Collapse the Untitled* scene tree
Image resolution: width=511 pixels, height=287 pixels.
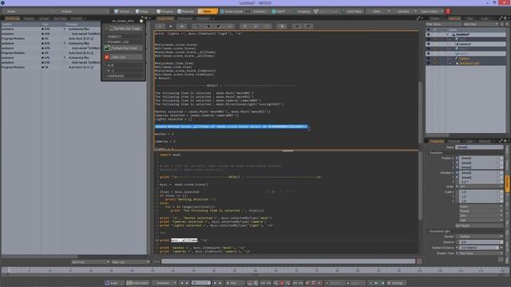tap(447, 34)
